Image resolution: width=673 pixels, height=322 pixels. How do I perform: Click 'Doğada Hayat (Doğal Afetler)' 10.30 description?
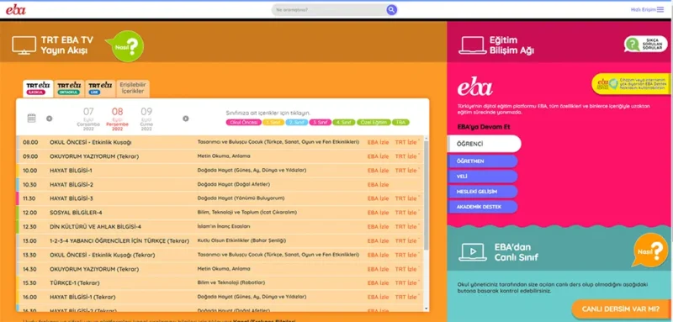click(x=234, y=184)
